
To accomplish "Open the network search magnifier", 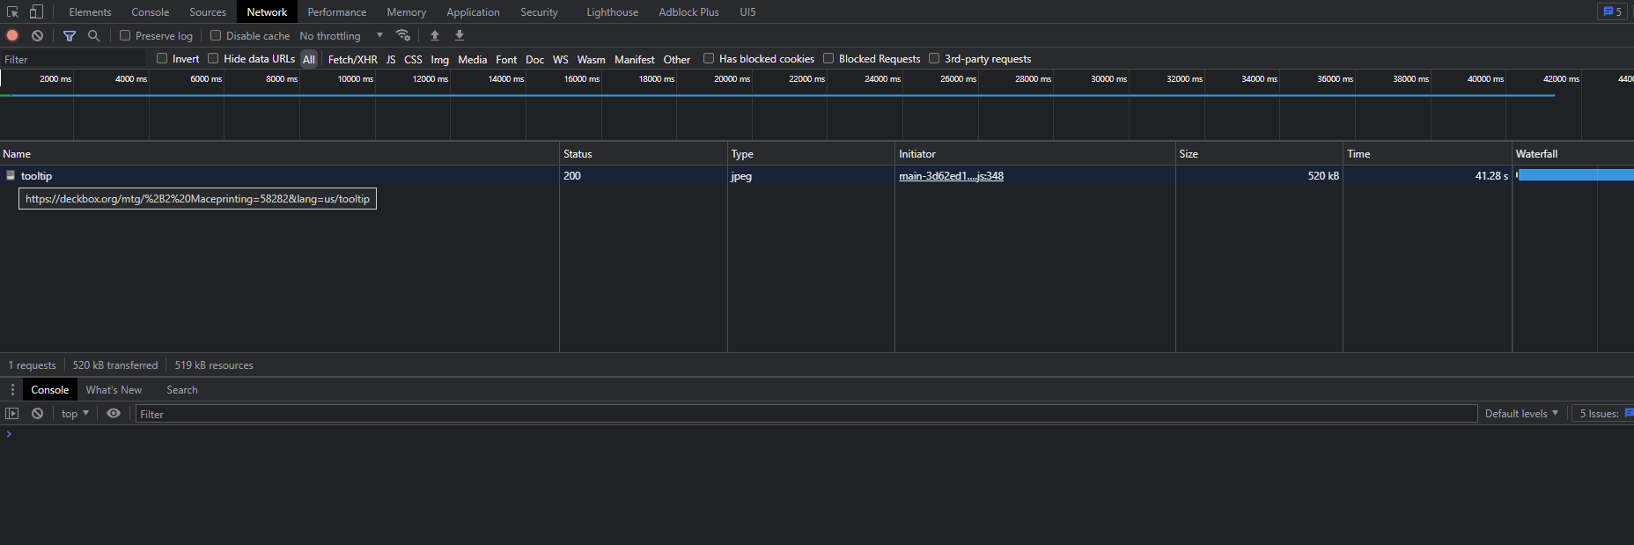I will point(93,35).
